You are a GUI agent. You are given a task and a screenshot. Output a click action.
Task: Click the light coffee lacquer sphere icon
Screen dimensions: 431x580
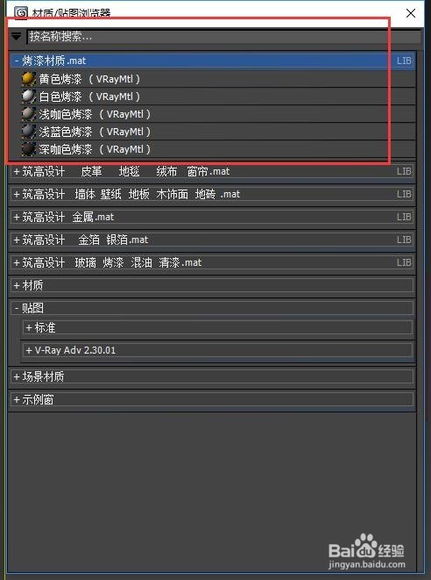[x=28, y=114]
